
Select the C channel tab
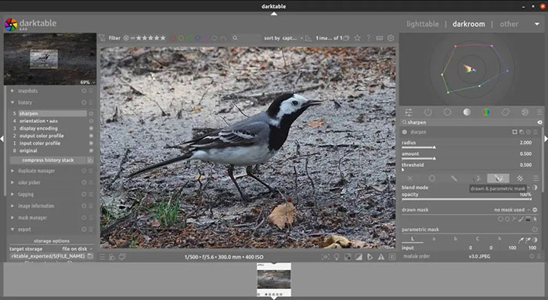click(478, 239)
